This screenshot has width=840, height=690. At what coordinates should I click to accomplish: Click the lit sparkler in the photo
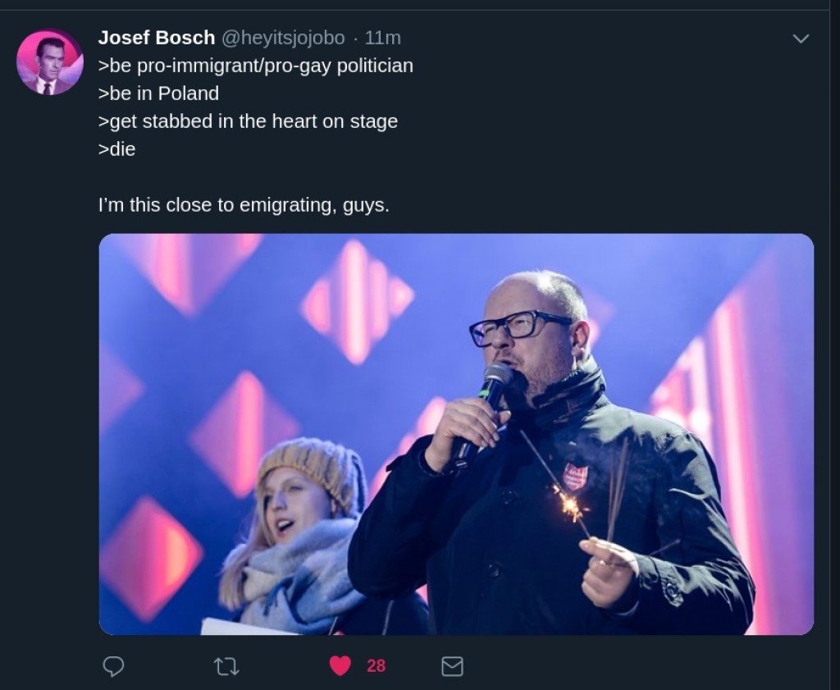[x=568, y=502]
